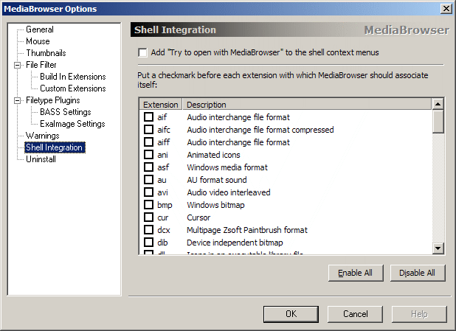Select File Filter in the tree
The image size is (456, 331).
(x=41, y=65)
